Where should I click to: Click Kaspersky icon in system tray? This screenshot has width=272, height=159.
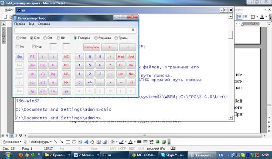pyautogui.click(x=257, y=155)
